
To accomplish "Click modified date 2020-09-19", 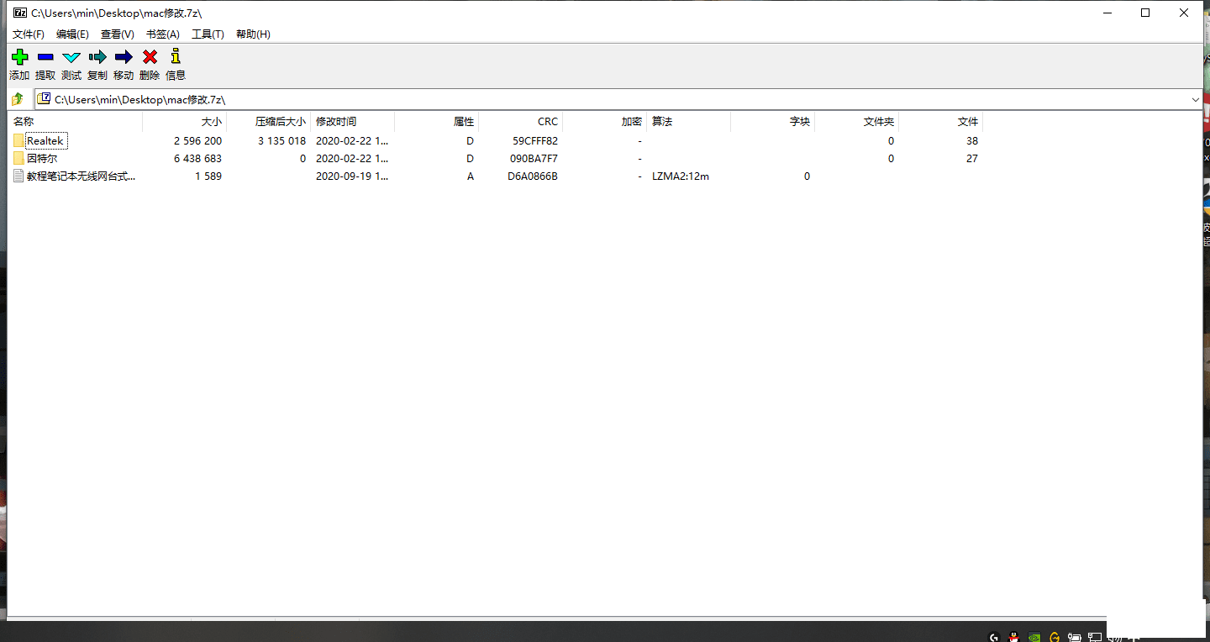I will (x=352, y=176).
